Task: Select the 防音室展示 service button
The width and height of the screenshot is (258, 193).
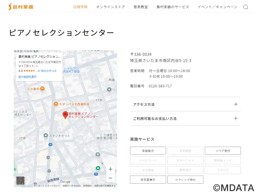Action: [x=148, y=179]
